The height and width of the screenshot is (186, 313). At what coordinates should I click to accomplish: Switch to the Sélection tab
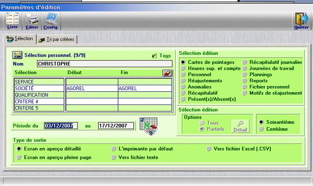click(20, 39)
